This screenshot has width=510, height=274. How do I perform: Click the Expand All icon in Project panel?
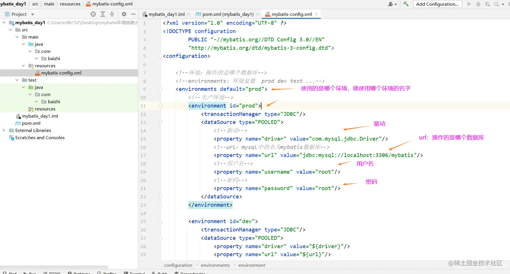coord(103,14)
